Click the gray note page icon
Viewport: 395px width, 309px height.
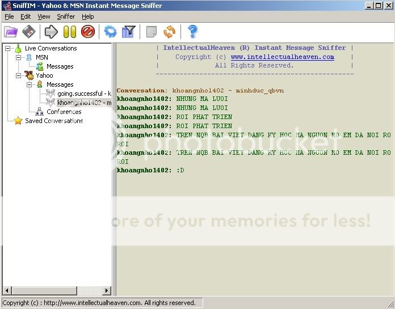click(x=152, y=32)
